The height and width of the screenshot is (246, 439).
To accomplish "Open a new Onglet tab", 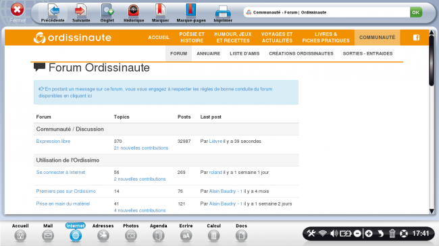I will [x=107, y=13].
